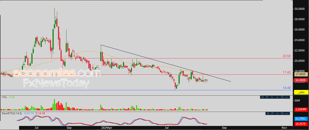Screen dimensions: 309x130
Task: Maximize the SlowSTO indicator panel
Action: click(273, 113)
